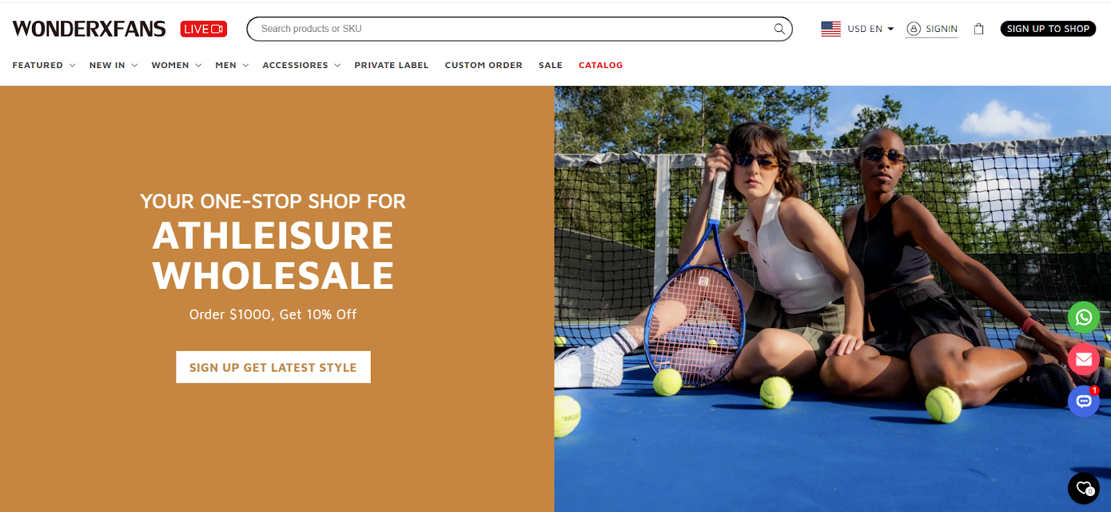Open the red CATALOG menu link
Image resolution: width=1111 pixels, height=512 pixels.
pos(601,65)
